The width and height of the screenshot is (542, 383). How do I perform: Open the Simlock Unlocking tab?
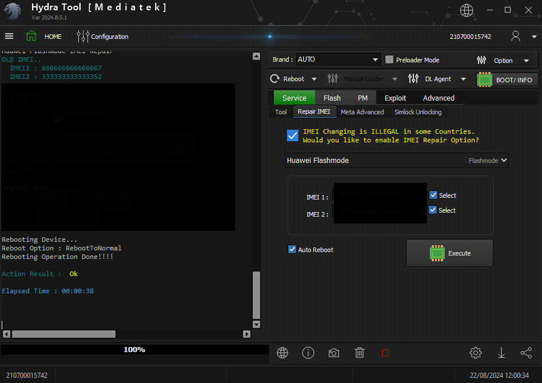tap(417, 112)
